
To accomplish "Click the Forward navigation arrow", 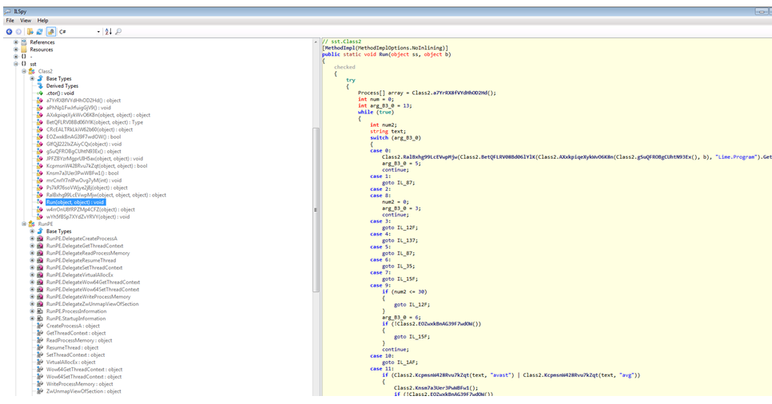I will 18,31.
